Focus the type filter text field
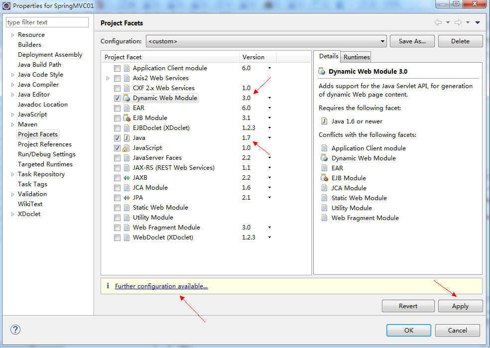The height and width of the screenshot is (348, 490). [47, 22]
